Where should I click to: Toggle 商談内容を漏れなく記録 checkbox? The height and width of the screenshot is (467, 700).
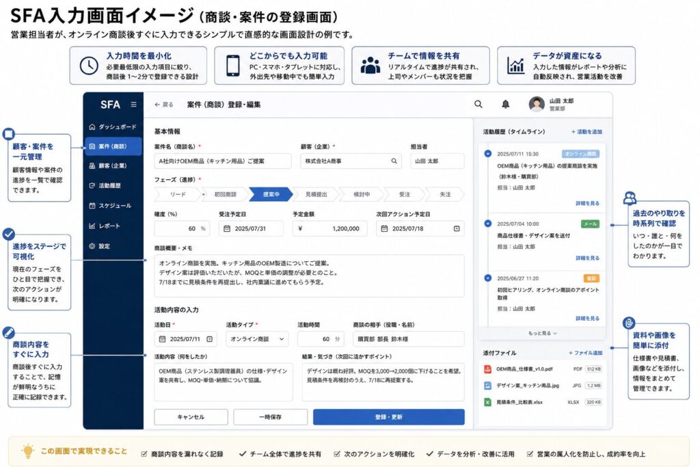coord(144,454)
